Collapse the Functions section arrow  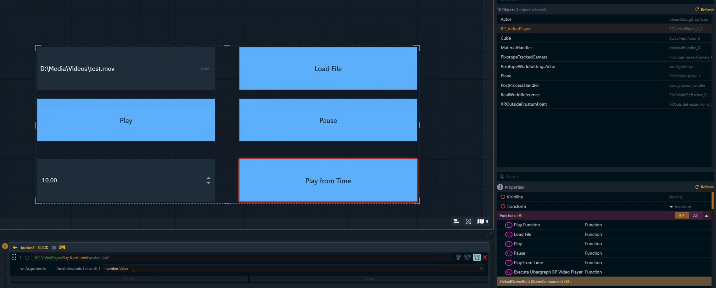707,215
